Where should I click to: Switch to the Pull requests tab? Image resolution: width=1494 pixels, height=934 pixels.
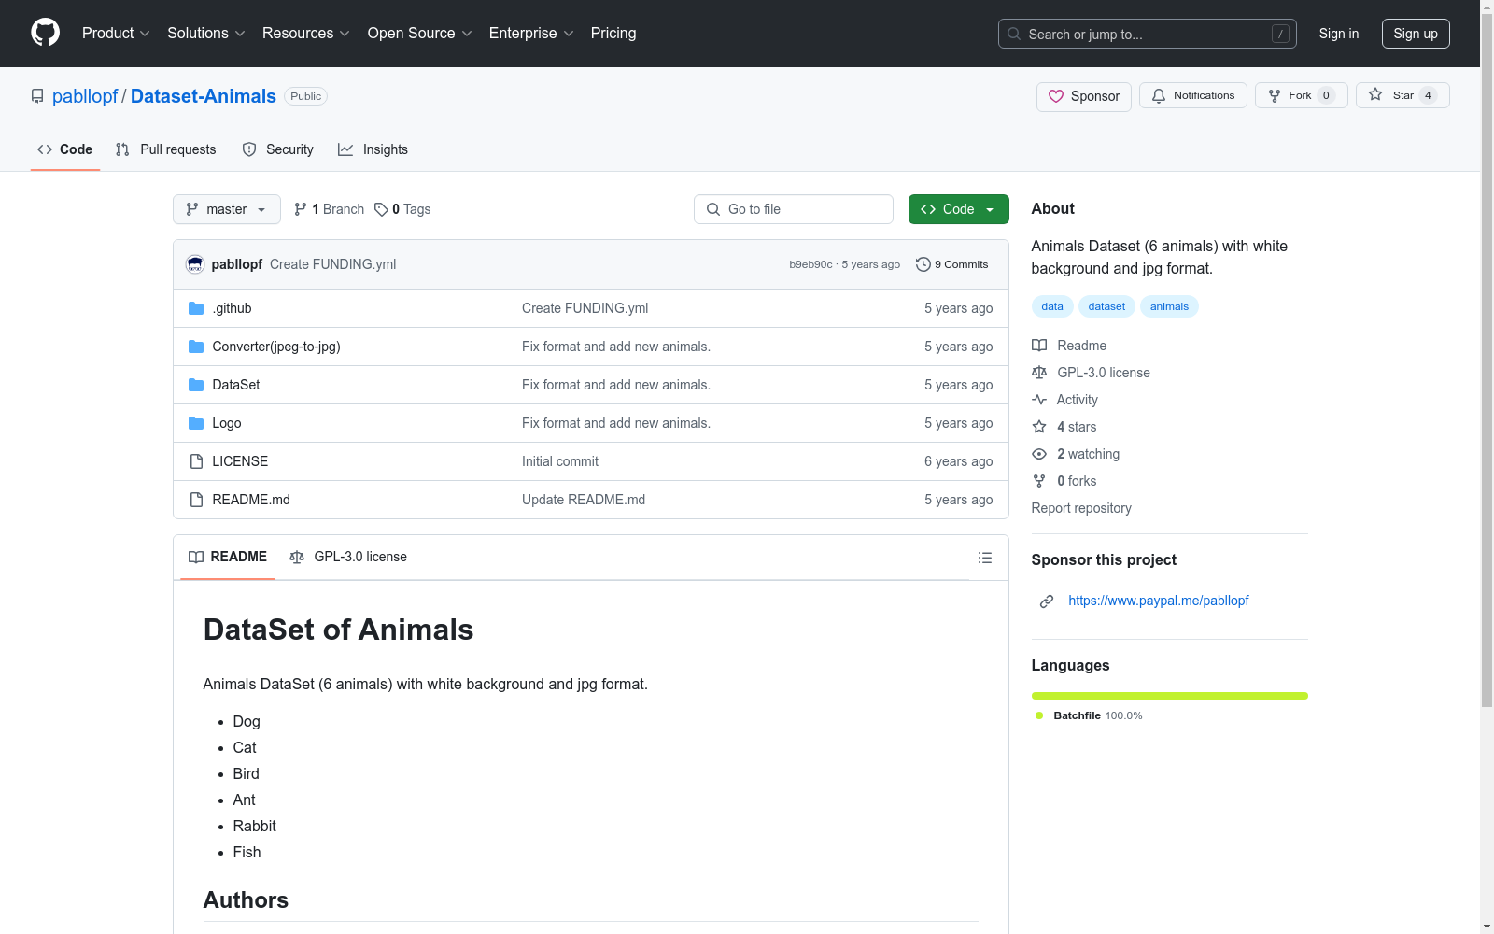click(x=166, y=149)
